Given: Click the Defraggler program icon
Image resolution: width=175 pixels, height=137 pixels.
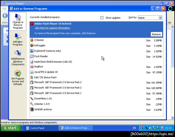Looking at the screenshot, I should (x=32, y=45).
